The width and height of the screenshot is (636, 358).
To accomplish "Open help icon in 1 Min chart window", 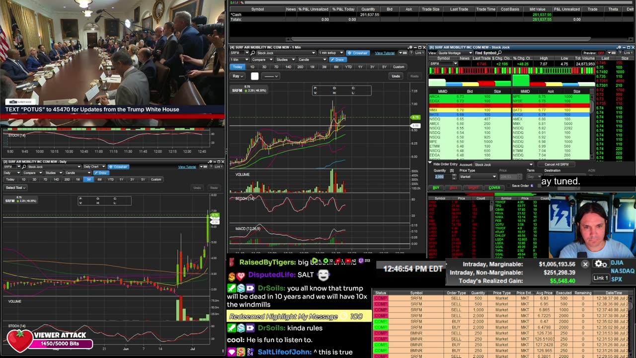I will click(x=411, y=53).
